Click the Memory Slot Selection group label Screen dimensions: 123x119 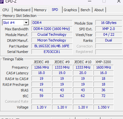pyautogui.click(x=20, y=16)
